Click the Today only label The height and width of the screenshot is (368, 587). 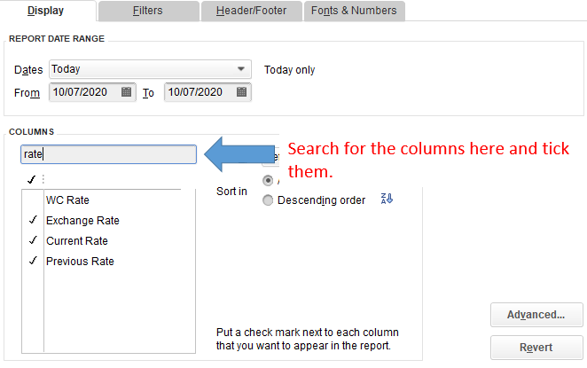point(290,70)
